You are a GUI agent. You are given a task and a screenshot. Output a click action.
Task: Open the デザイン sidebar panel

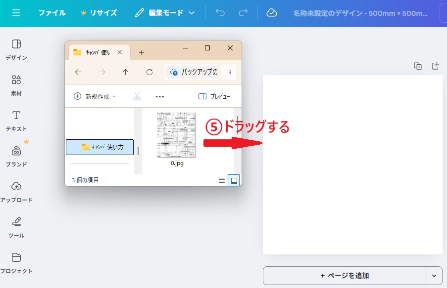16,49
